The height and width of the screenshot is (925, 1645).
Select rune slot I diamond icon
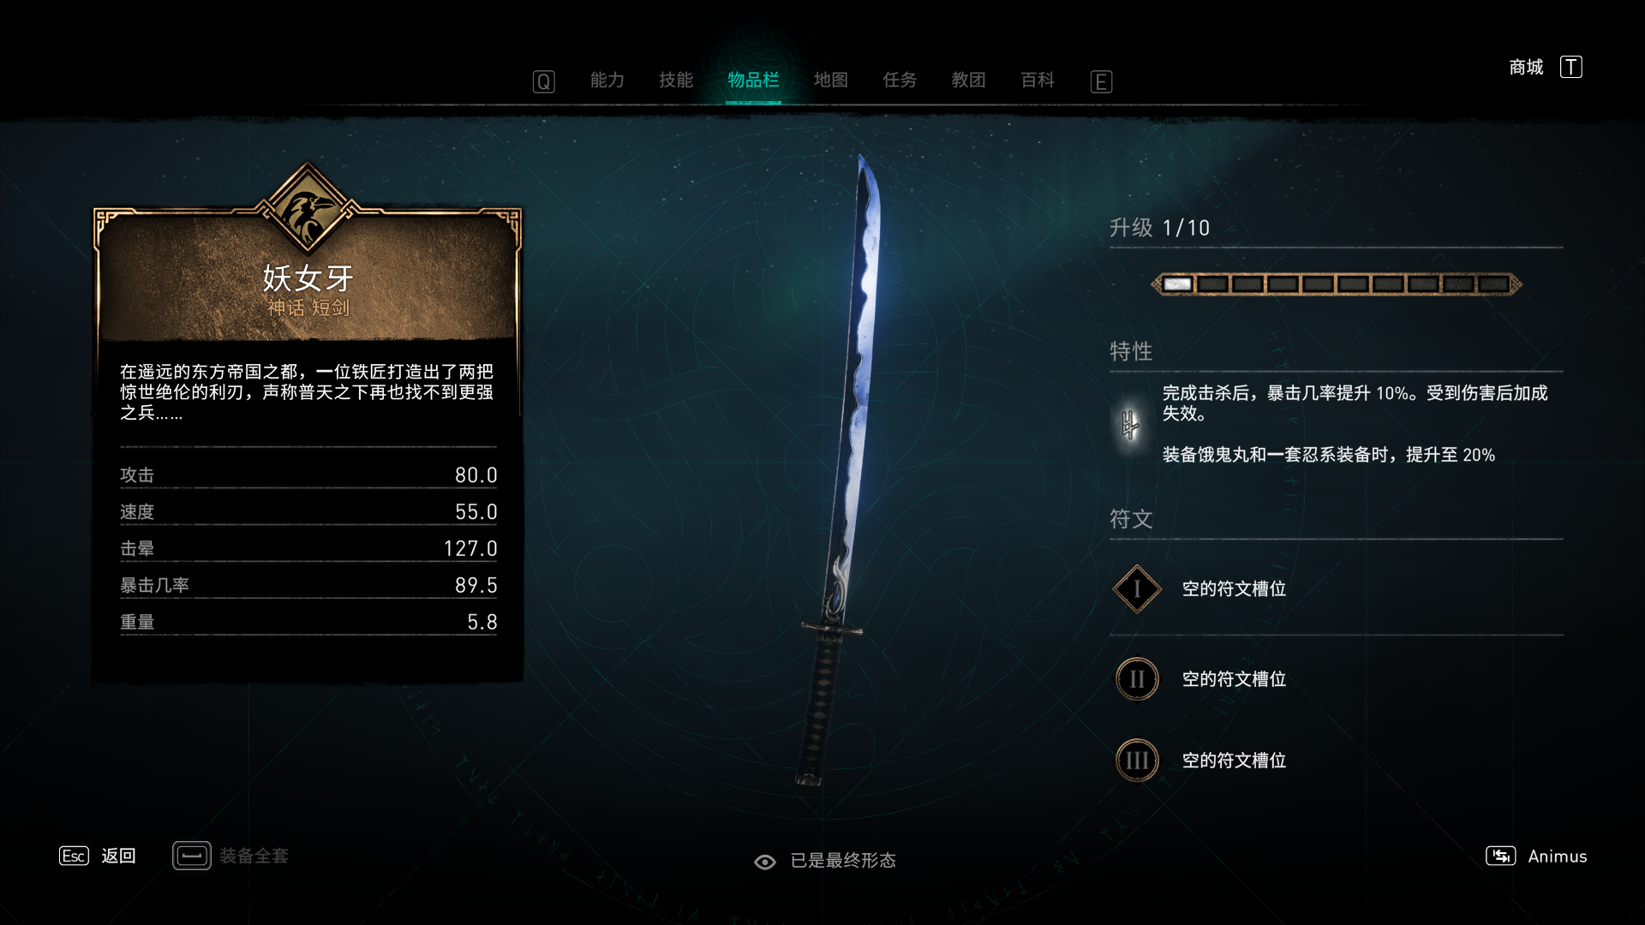[1137, 589]
